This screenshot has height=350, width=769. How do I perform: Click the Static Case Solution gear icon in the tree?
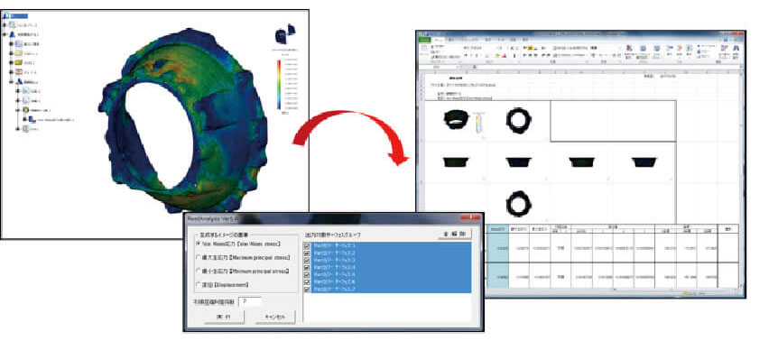coord(25,110)
